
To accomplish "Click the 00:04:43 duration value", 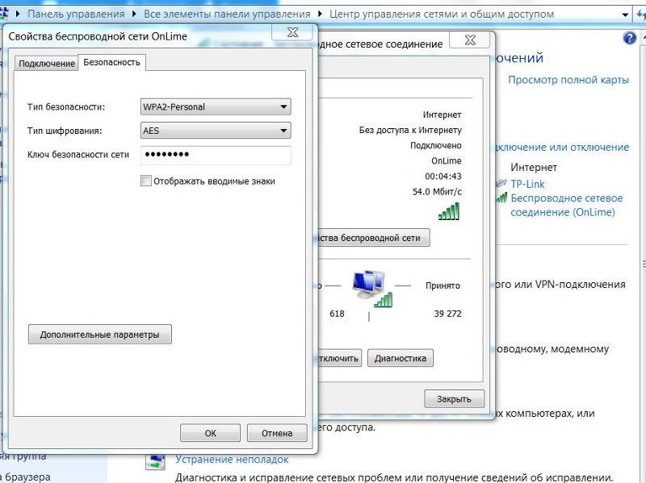I will click(x=443, y=176).
